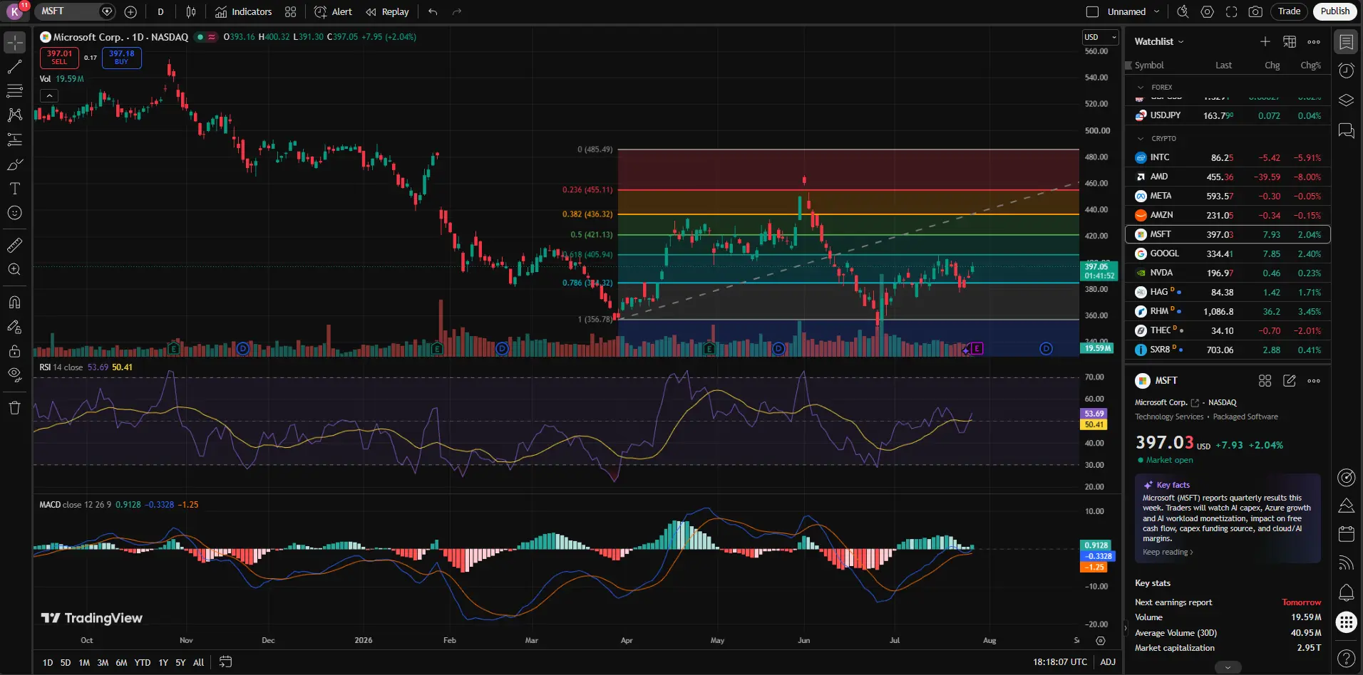Click the Publish button
The width and height of the screenshot is (1363, 675).
pyautogui.click(x=1334, y=11)
